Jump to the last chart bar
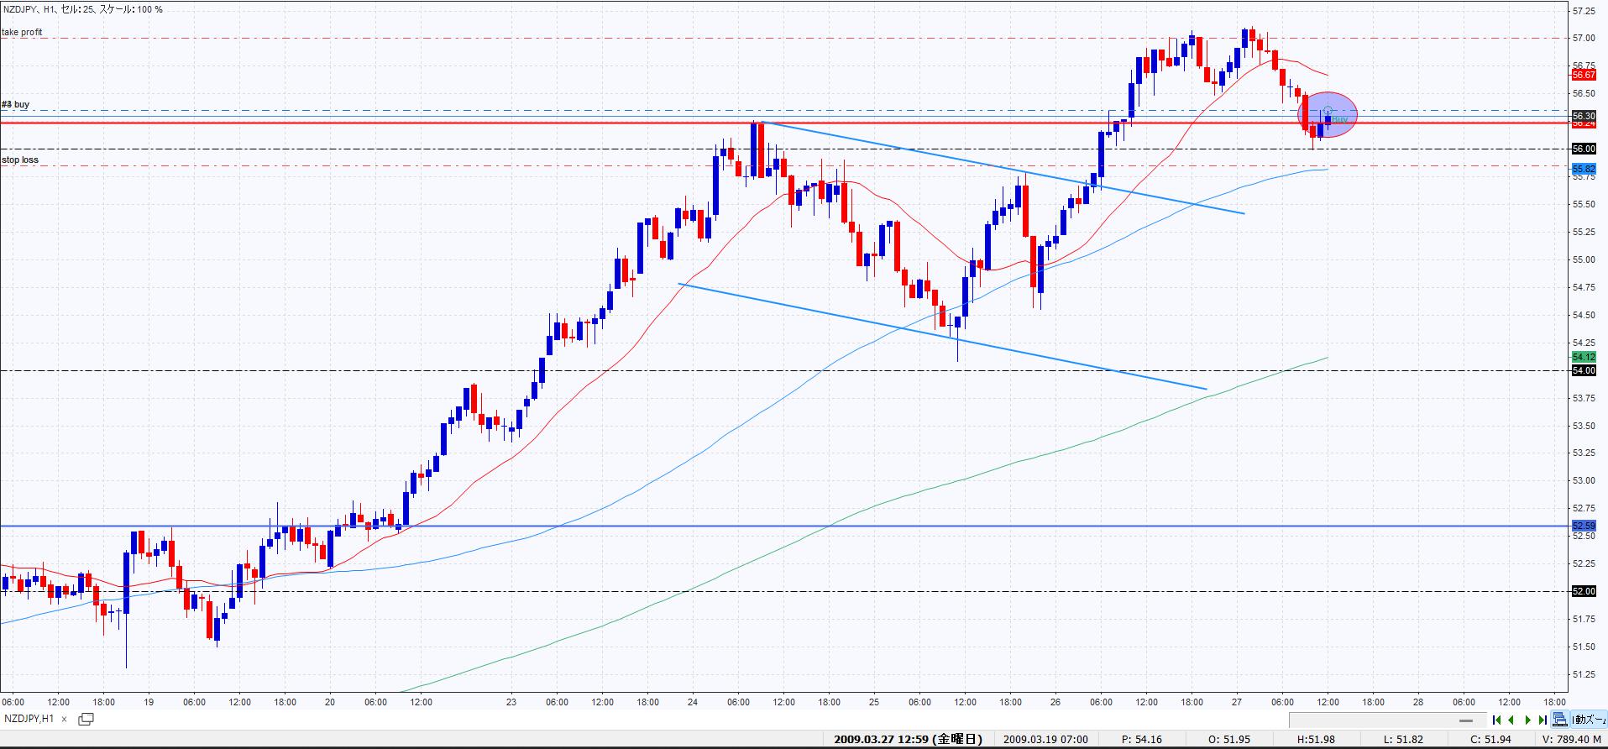Image resolution: width=1608 pixels, height=749 pixels. tap(1543, 720)
